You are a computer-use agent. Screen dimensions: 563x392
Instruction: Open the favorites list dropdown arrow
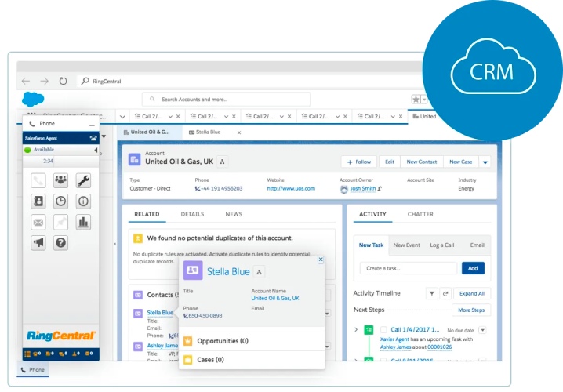click(424, 100)
